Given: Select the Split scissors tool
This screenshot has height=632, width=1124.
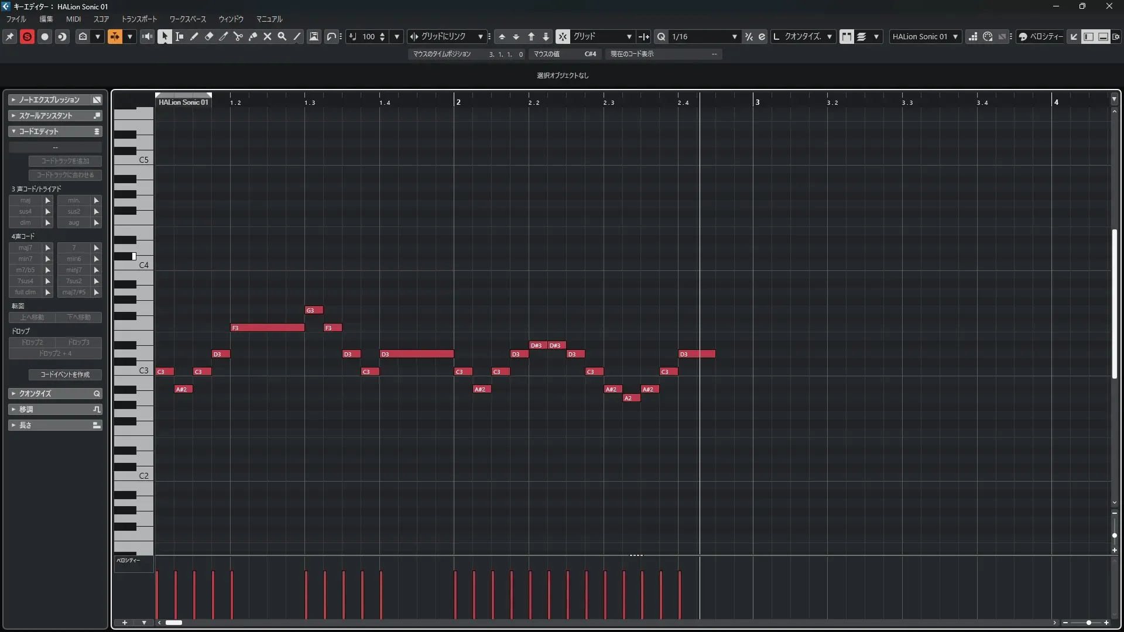Looking at the screenshot, I should tap(238, 36).
